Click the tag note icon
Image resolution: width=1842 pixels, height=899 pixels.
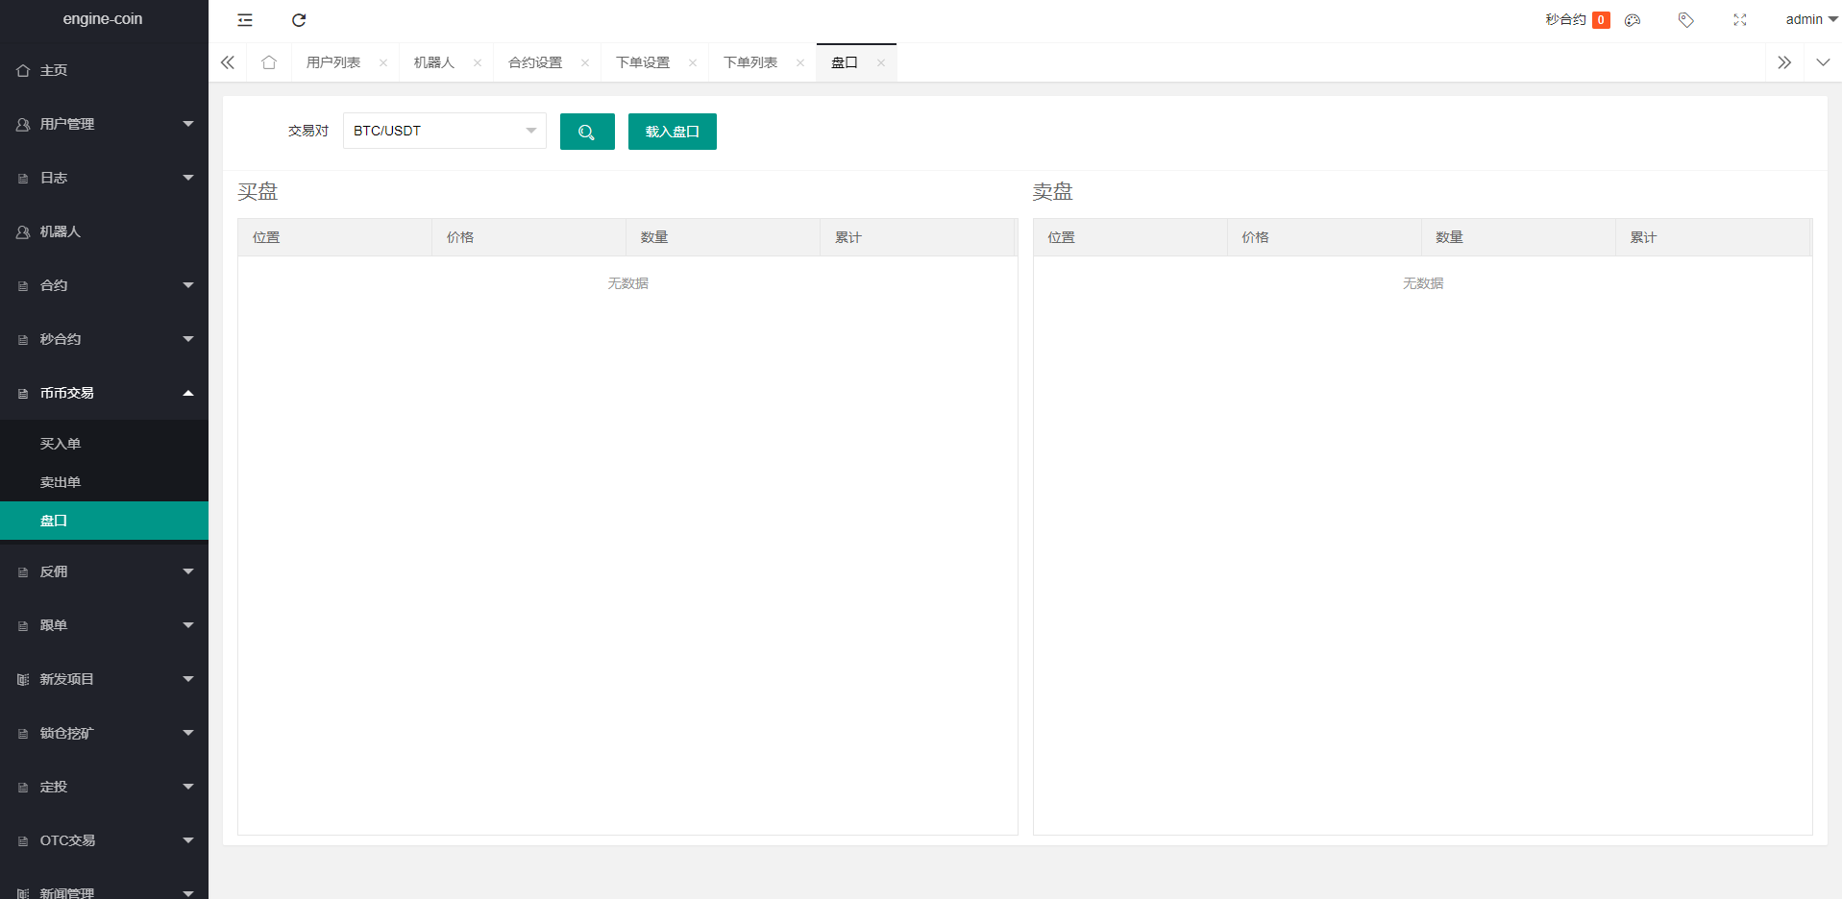click(1685, 20)
